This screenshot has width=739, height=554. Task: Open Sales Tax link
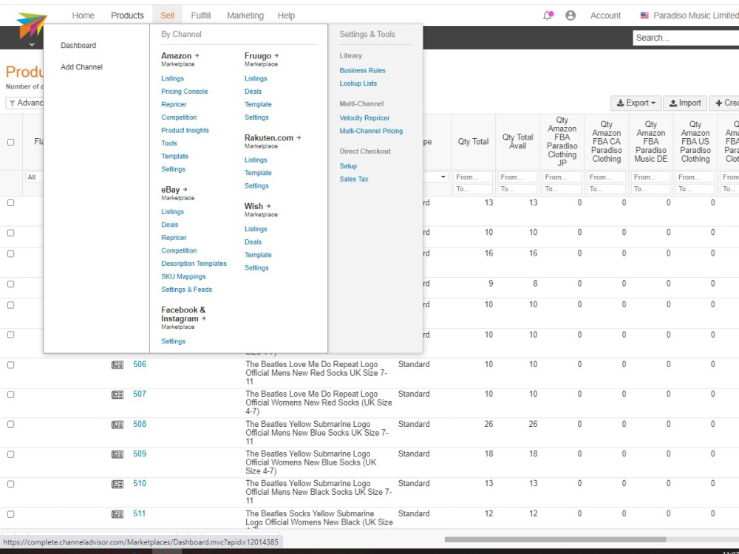[354, 179]
